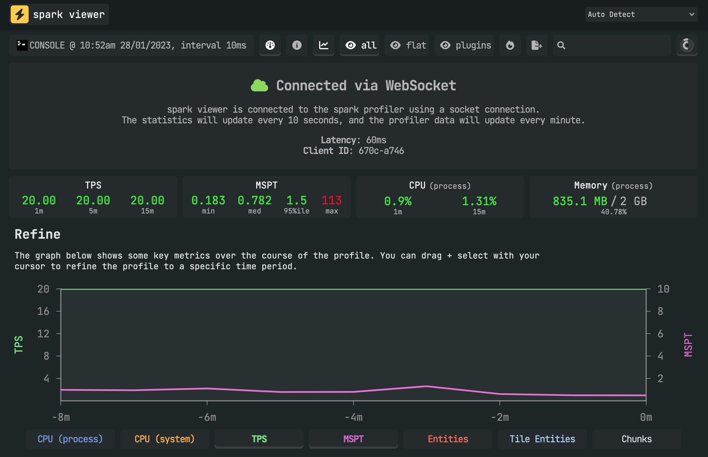Open the dashboard gauge view
Viewport: 708px width, 457px height.
click(x=270, y=45)
